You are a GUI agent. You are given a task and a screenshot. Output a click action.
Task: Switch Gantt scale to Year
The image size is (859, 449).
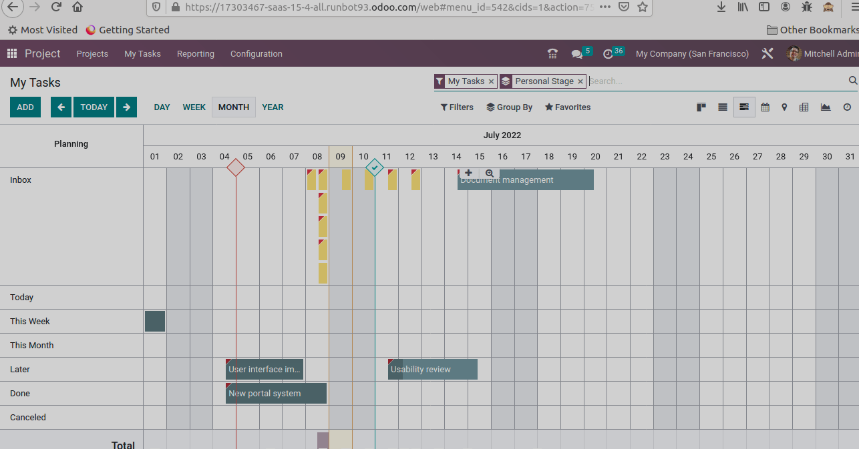click(x=273, y=107)
